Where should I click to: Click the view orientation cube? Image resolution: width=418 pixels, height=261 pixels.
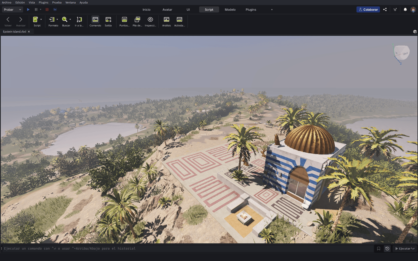pos(402,53)
